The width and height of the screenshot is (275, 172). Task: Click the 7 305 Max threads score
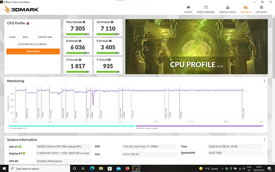pos(78,29)
